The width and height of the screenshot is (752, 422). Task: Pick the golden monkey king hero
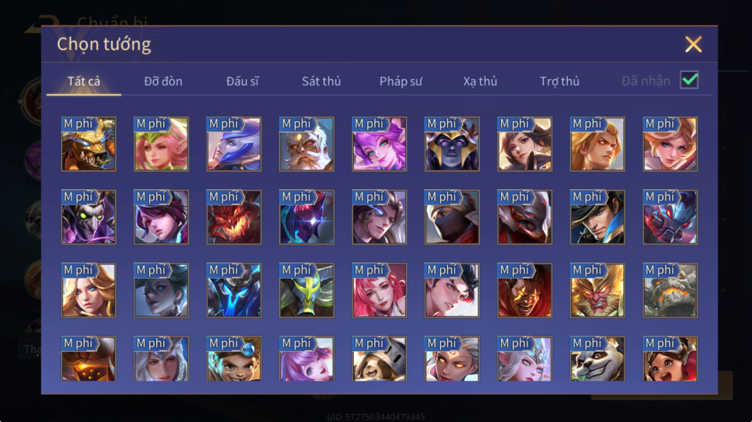(x=597, y=290)
